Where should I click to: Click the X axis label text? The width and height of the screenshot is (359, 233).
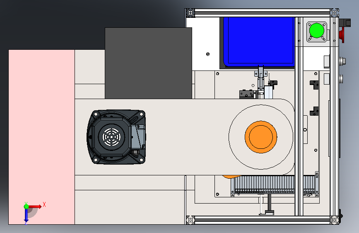tap(44, 204)
